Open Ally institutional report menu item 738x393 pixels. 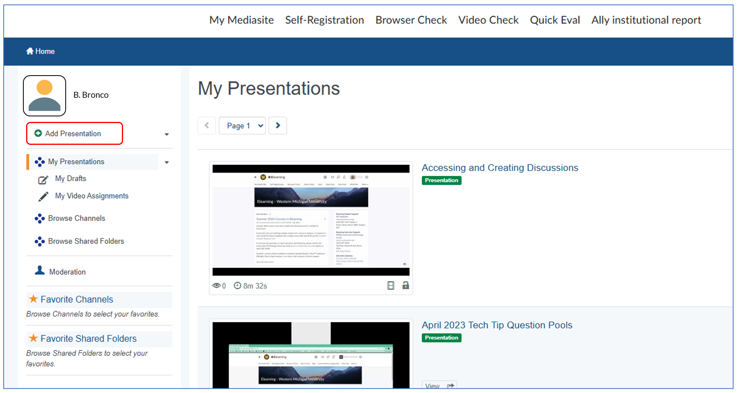(x=646, y=20)
